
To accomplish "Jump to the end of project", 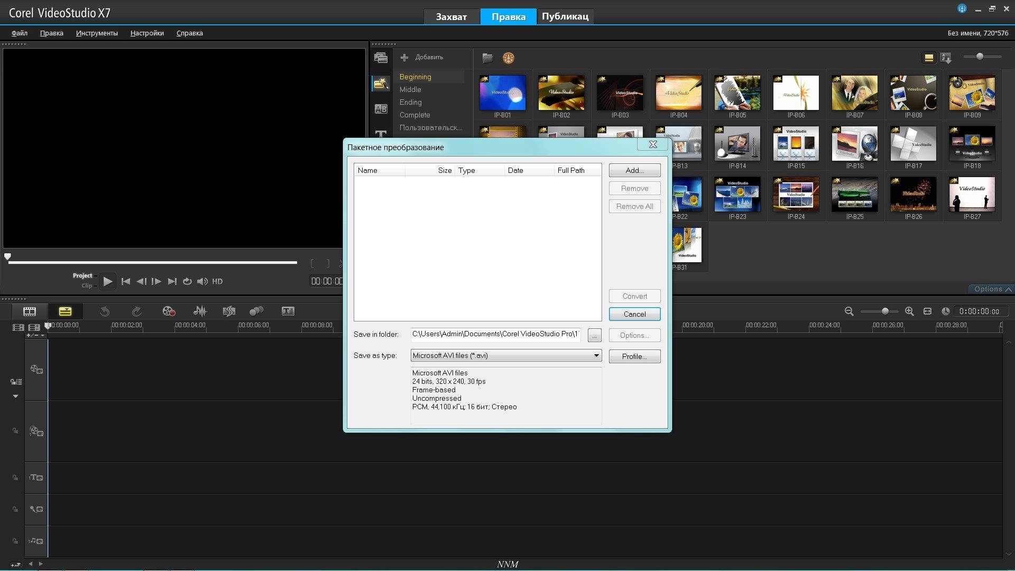I will point(172,281).
